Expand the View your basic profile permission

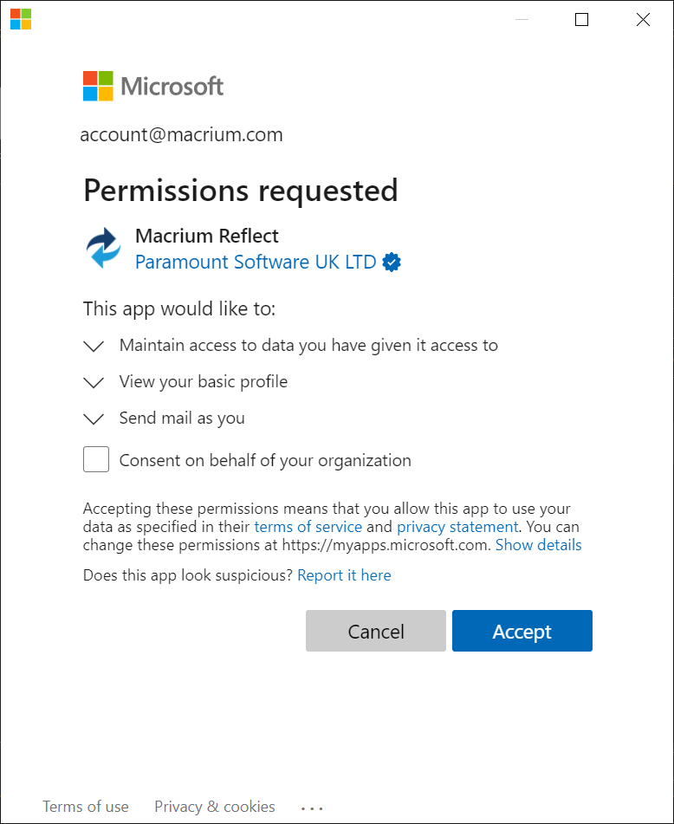click(94, 382)
